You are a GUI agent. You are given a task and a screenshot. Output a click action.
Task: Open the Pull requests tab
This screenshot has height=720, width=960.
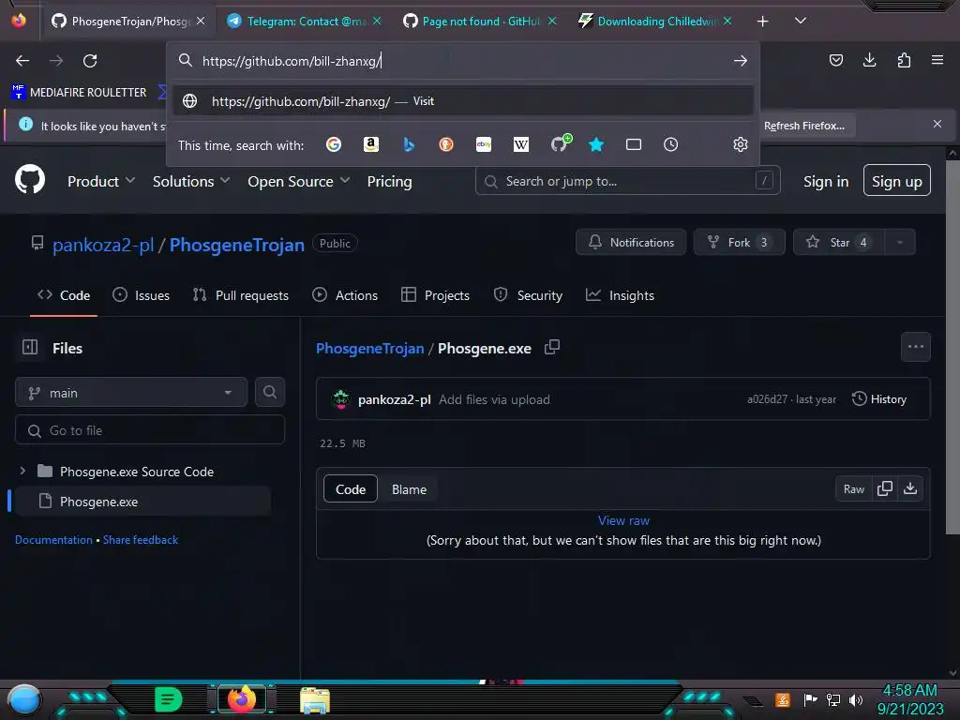point(240,295)
